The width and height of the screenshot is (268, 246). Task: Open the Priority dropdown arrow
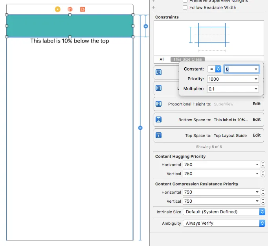[256, 79]
